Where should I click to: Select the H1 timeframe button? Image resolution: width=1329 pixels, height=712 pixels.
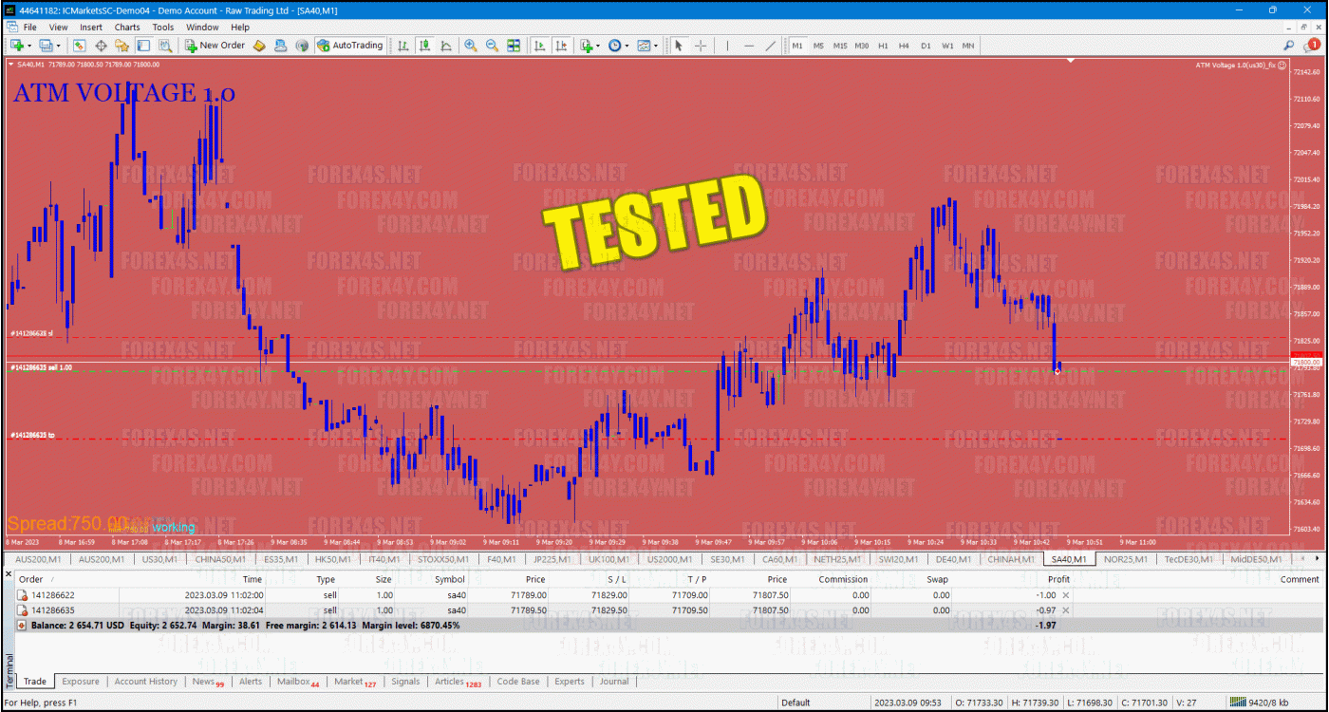883,45
